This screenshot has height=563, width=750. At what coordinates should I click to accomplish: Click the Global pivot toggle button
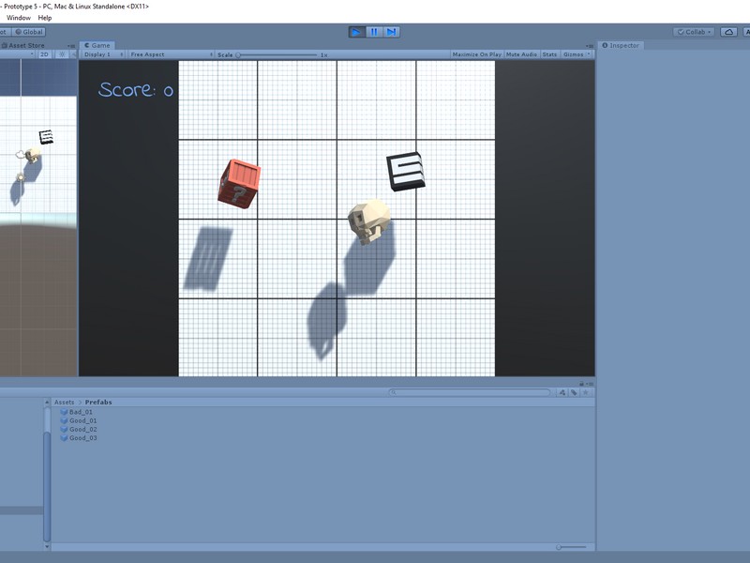(x=28, y=32)
